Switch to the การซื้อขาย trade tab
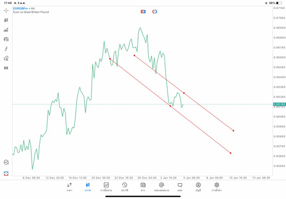Image resolution: width=286 pixels, height=199 pixels. click(x=106, y=187)
